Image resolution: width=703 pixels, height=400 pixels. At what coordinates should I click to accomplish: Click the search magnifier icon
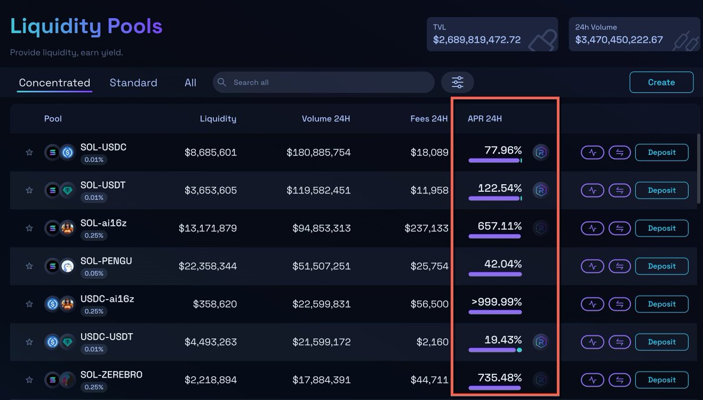pyautogui.click(x=221, y=82)
